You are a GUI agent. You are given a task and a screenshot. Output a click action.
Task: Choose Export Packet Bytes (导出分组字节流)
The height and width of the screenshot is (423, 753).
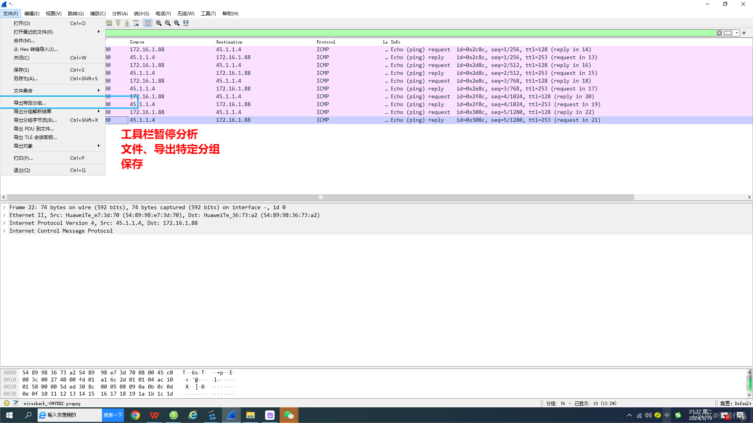pyautogui.click(x=53, y=120)
